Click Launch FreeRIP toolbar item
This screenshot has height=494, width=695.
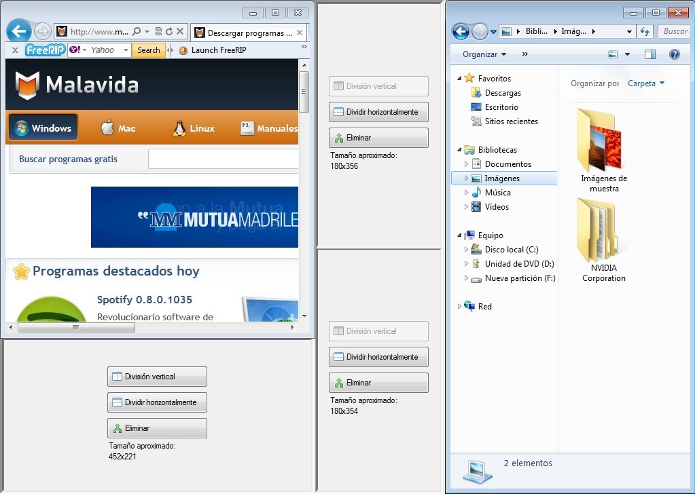point(213,50)
